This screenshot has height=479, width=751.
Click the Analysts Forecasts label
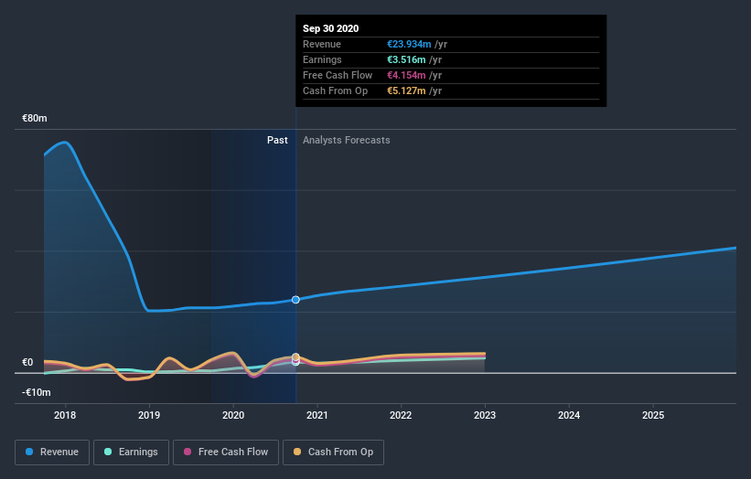[x=347, y=140]
